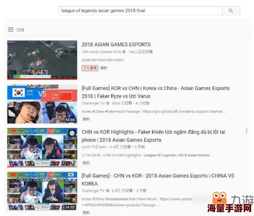Click the verified badge next to 18th Asian Games 2018
Viewport: 254px width, 216px height.
click(x=124, y=52)
